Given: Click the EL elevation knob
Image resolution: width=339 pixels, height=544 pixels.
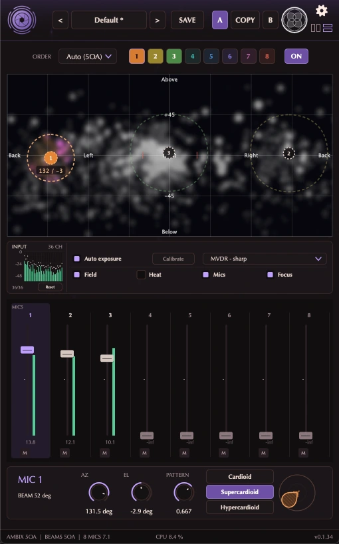Looking at the screenshot, I should point(142,492).
